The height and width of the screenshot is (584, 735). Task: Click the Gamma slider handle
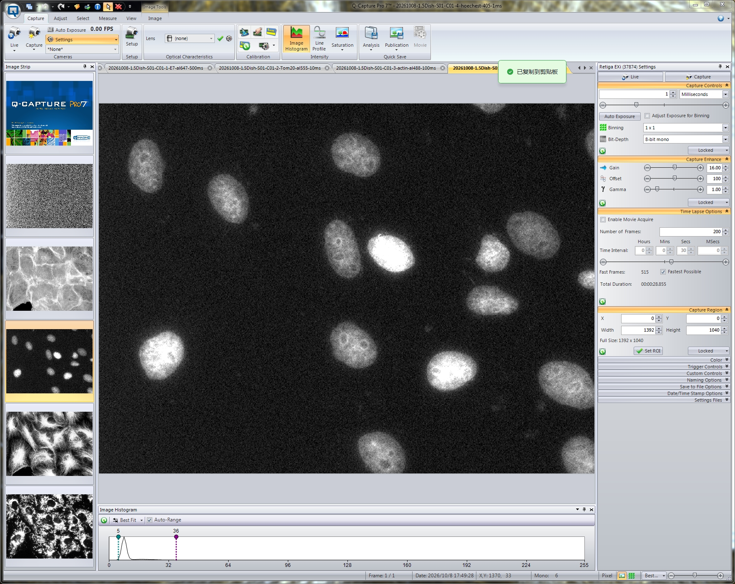[657, 189]
